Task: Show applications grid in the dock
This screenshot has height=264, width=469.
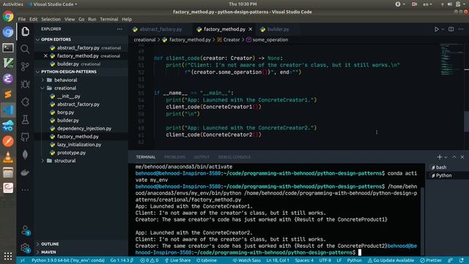Action: click(x=8, y=256)
